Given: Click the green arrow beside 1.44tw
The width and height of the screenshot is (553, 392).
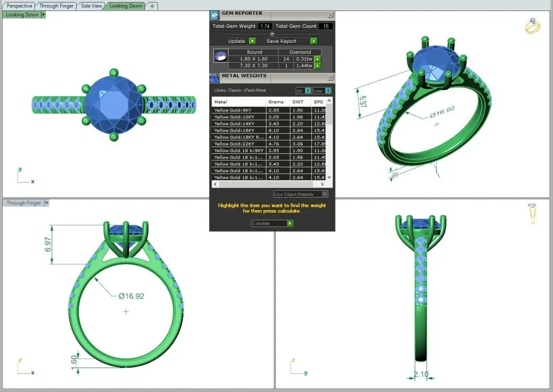Looking at the screenshot, I should coord(318,66).
